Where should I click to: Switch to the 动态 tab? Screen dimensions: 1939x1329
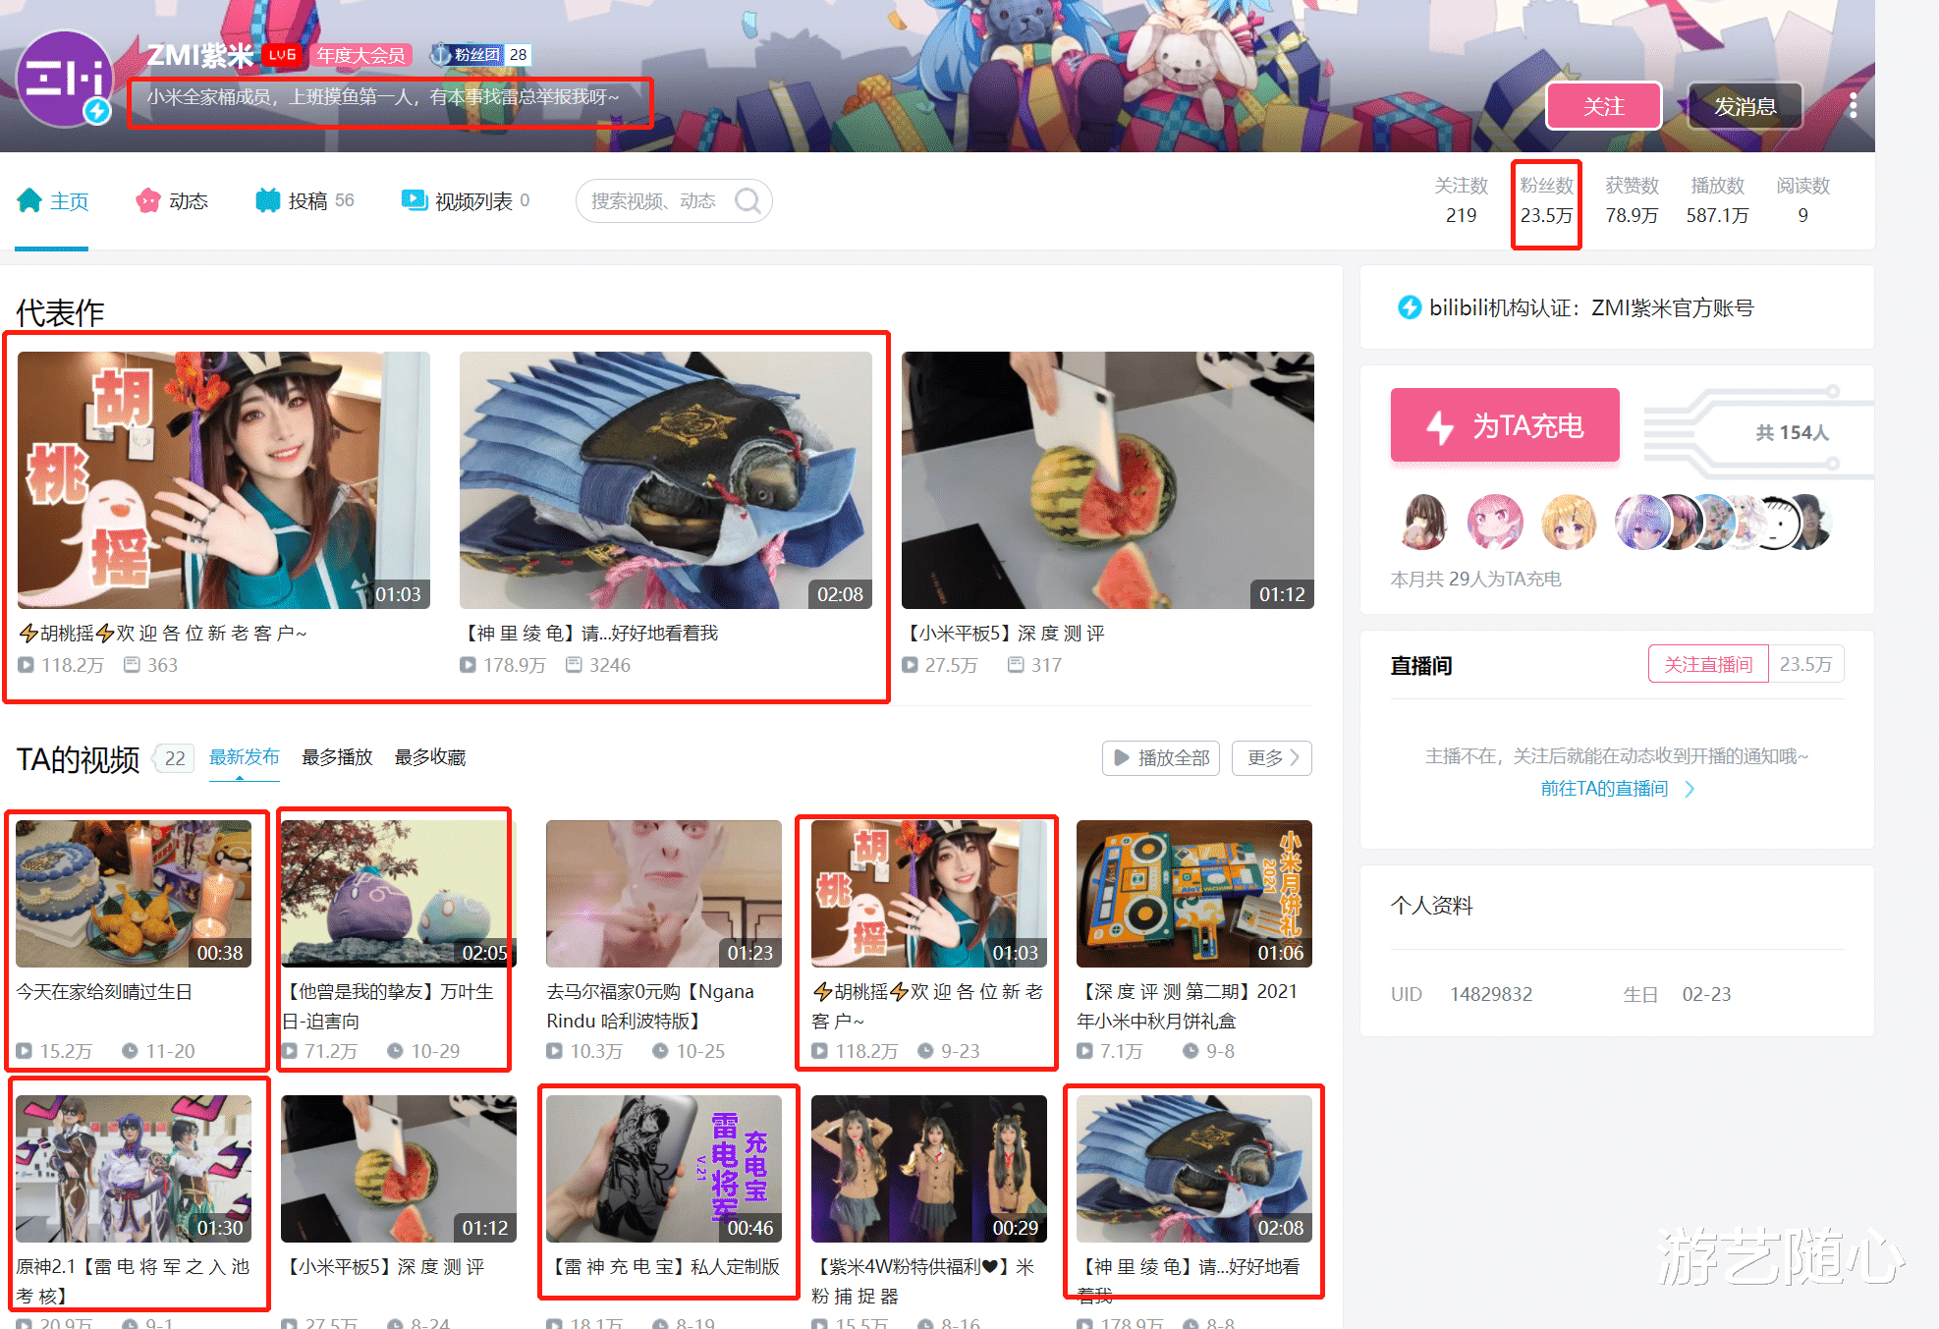click(x=172, y=201)
